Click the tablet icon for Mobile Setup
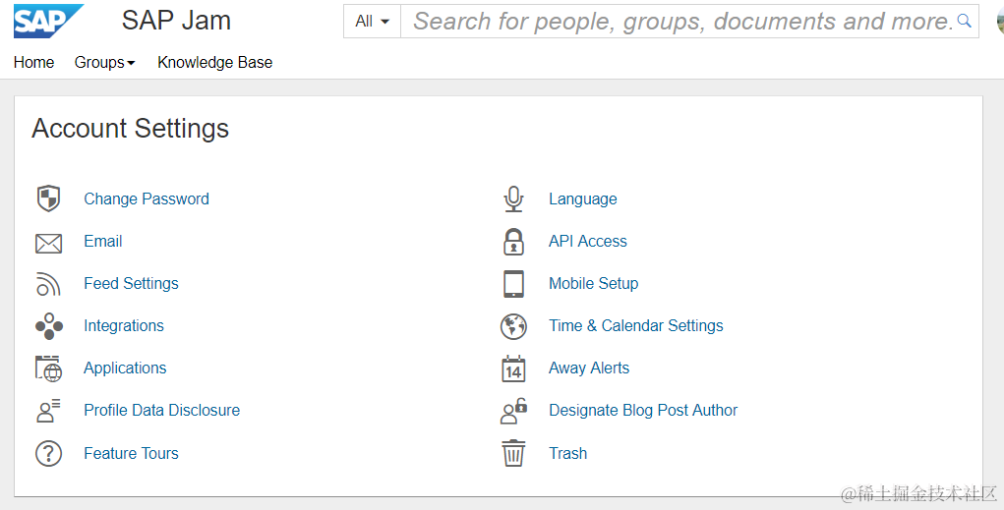This screenshot has width=1004, height=510. 513,284
